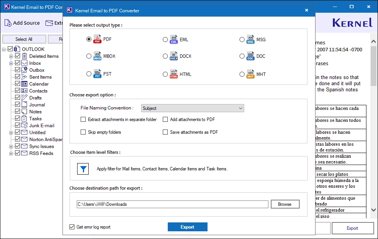Expand the Sync Issues folder node

point(11,146)
